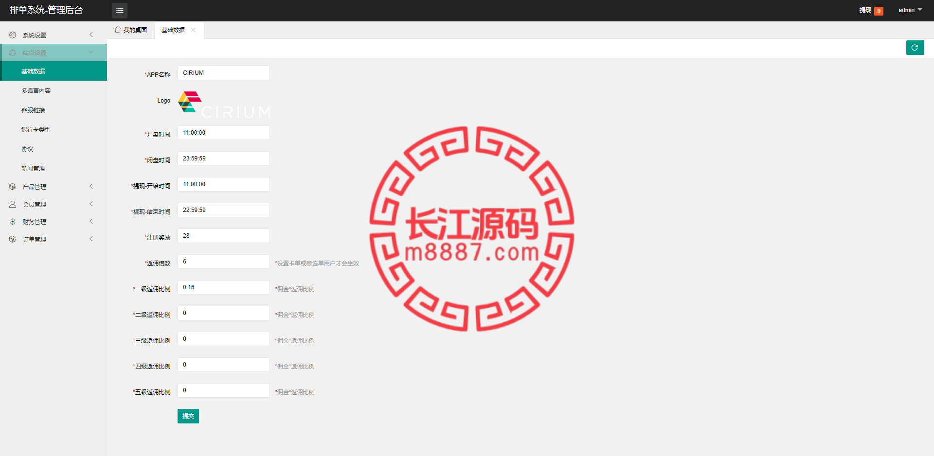The height and width of the screenshot is (456, 934).
Task: Click the 排单系统-管理后台 title
Action: pyautogui.click(x=46, y=10)
